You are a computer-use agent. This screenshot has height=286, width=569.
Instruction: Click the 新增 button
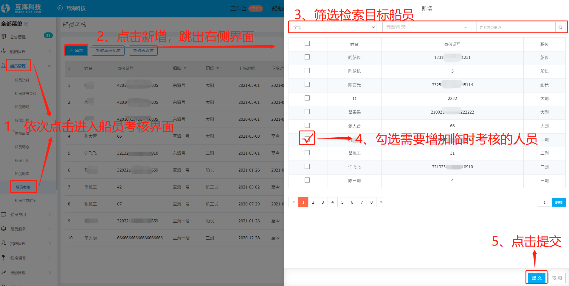[76, 51]
